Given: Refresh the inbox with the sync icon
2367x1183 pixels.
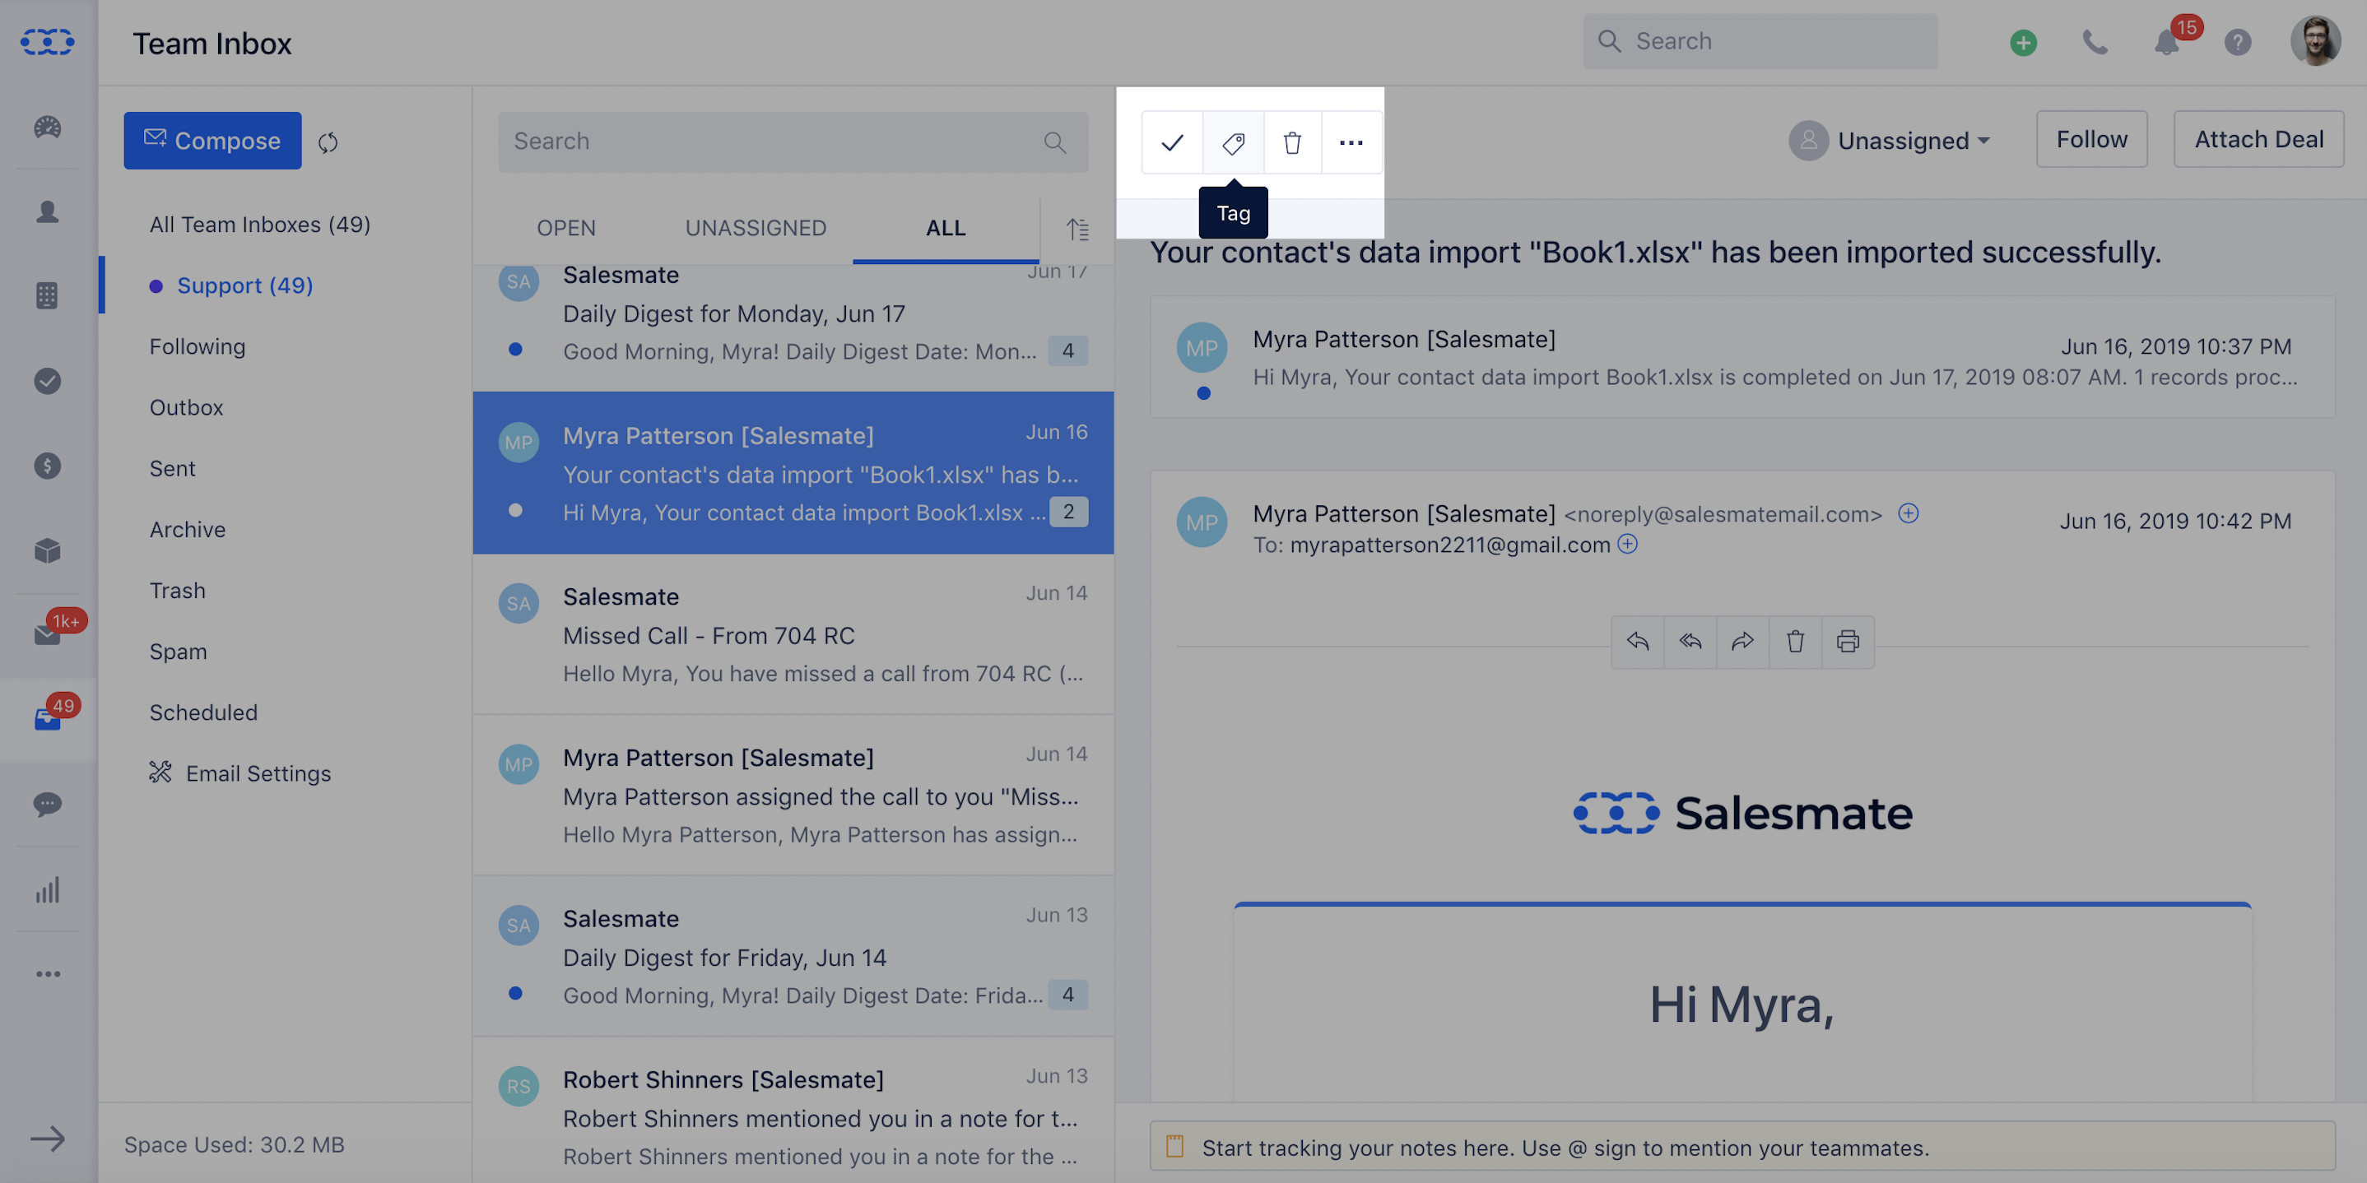Looking at the screenshot, I should [x=328, y=142].
